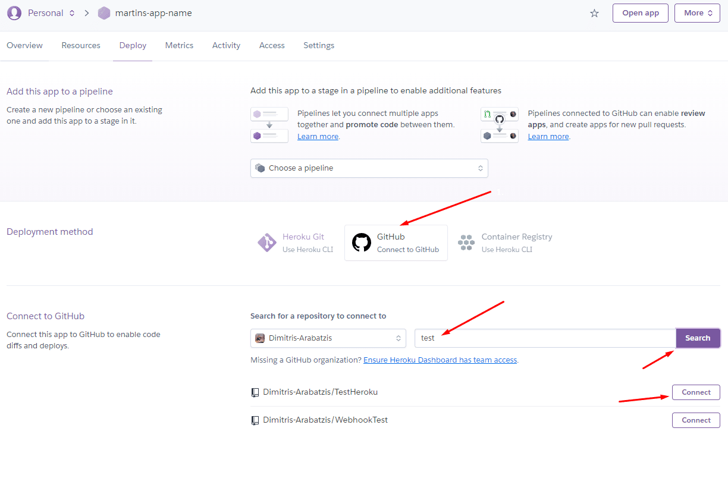Favorite the app with the star icon
Image resolution: width=728 pixels, height=491 pixels.
[x=594, y=13]
